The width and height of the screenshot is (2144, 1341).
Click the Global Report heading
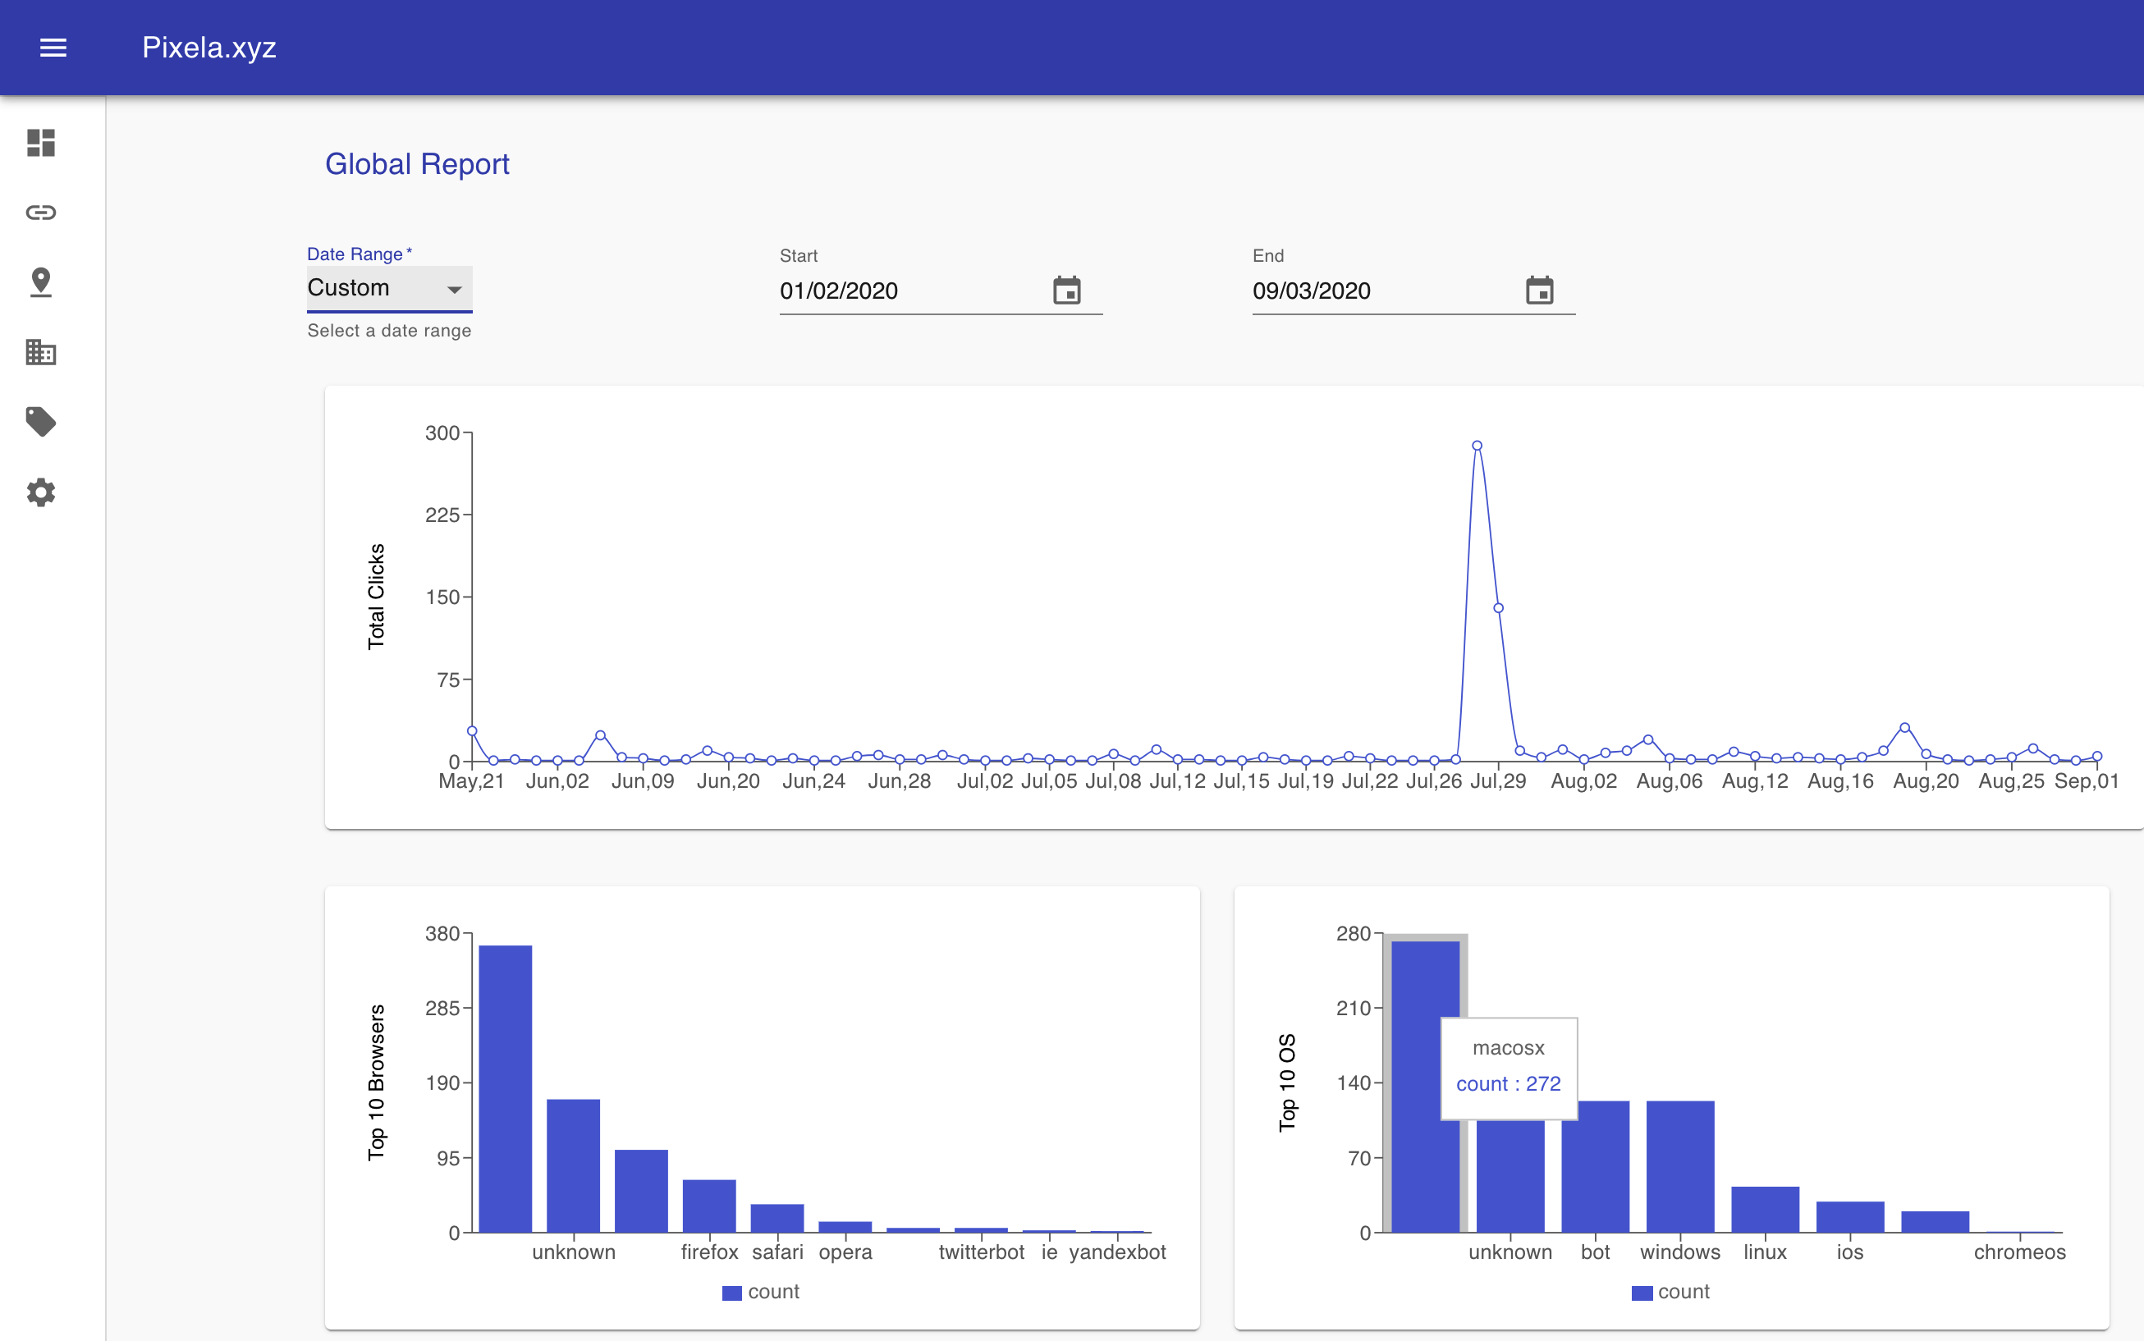(x=417, y=164)
